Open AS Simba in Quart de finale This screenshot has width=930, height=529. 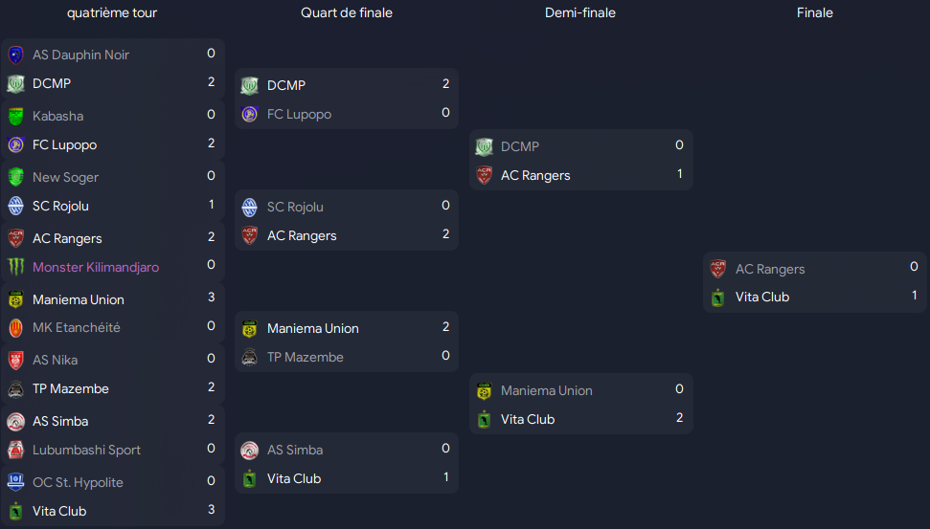click(295, 450)
